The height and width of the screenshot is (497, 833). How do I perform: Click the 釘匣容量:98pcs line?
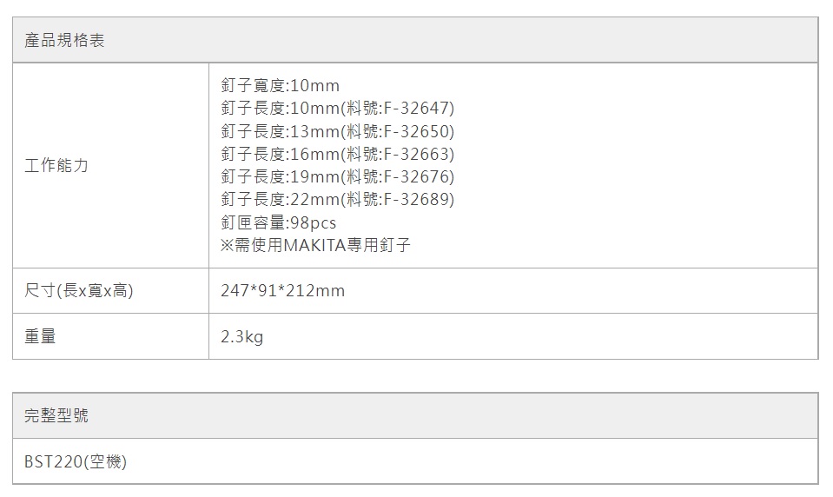(278, 223)
